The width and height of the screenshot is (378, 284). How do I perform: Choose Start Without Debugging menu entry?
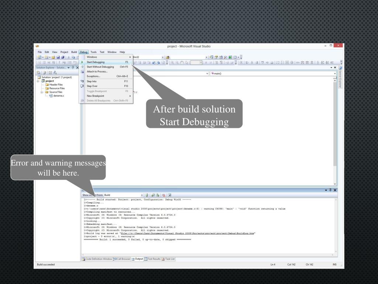tap(106, 67)
